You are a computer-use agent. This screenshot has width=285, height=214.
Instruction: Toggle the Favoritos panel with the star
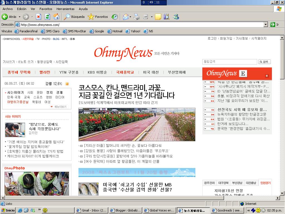pyautogui.click(x=91, y=17)
